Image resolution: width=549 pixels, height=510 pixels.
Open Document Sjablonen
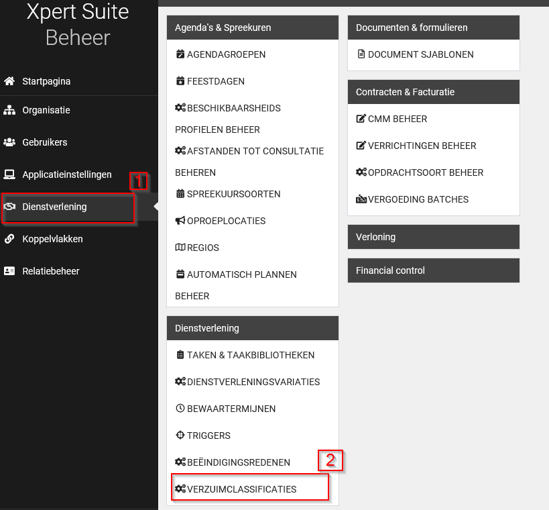(420, 54)
